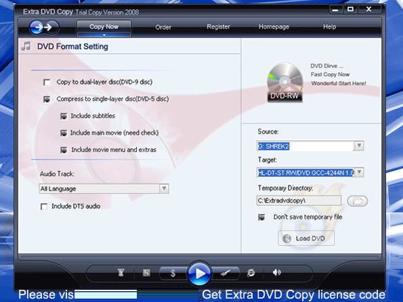Screen dimensions: 403x302
Task: Expand the Audio Track language dropdown
Action: click(x=164, y=189)
